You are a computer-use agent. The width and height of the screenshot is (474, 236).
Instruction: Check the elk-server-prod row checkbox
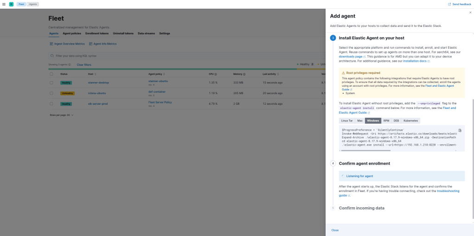(x=51, y=104)
